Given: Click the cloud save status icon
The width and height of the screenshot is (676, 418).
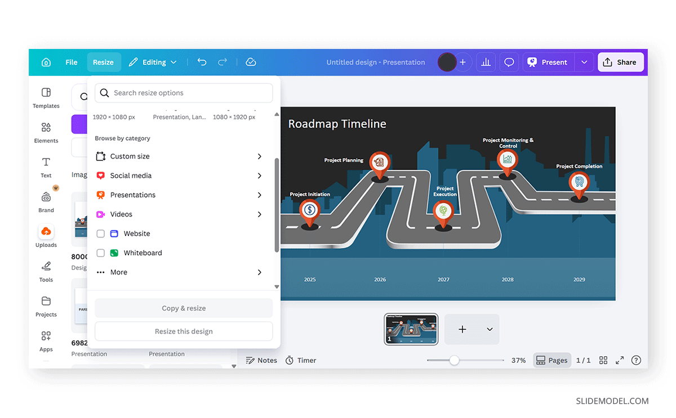Looking at the screenshot, I should [251, 62].
